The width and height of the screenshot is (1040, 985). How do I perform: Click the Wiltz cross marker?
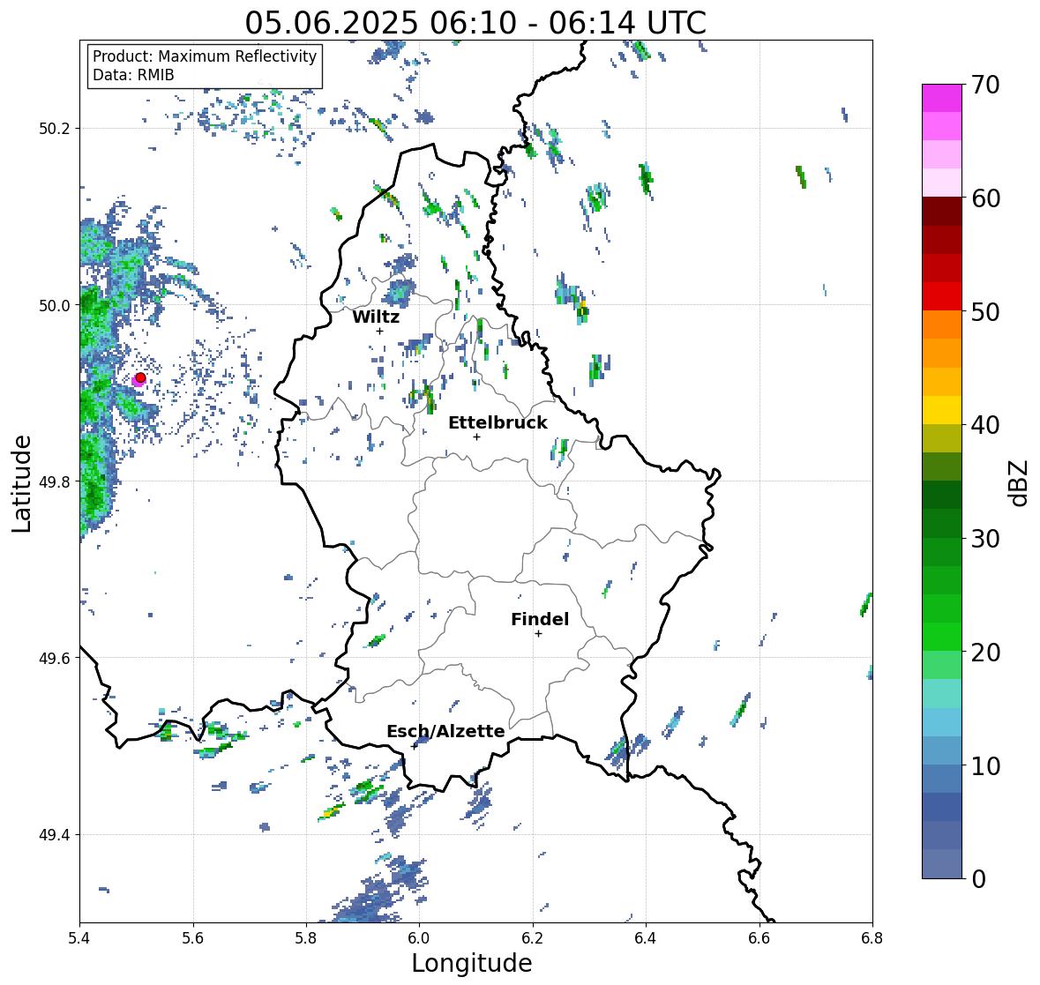(x=379, y=331)
